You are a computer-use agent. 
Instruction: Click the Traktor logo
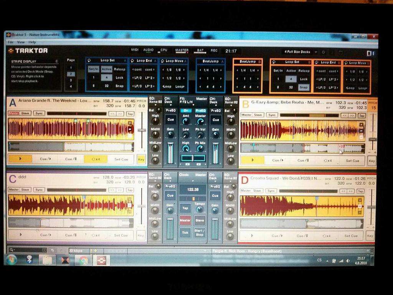coord(28,51)
